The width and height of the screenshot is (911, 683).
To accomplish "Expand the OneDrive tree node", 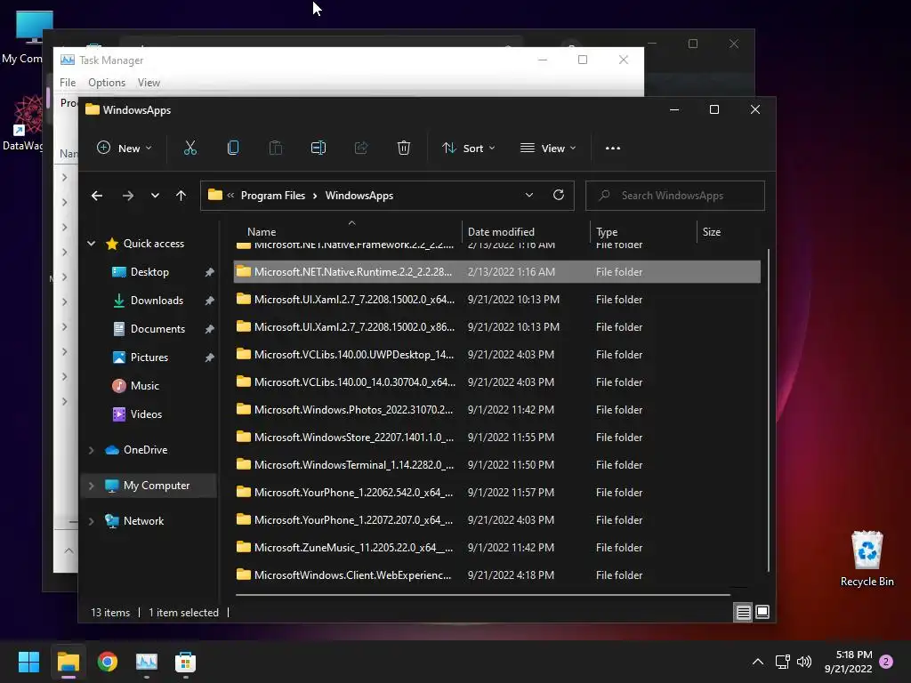I will 92,450.
